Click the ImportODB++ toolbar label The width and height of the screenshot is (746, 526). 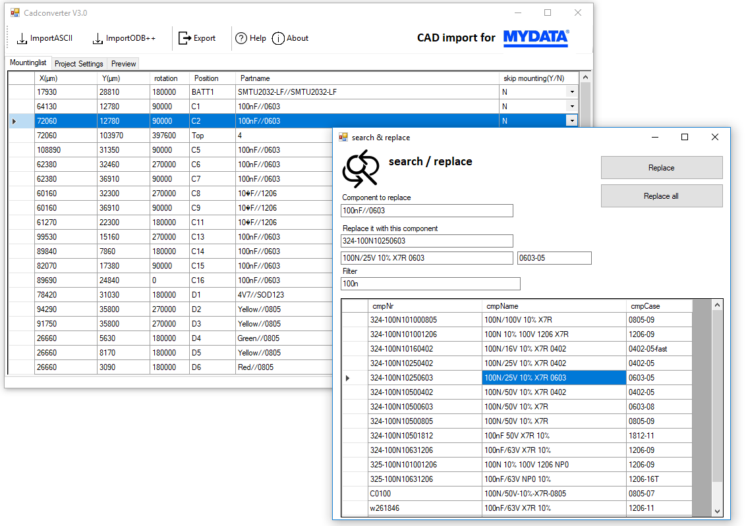click(x=131, y=38)
